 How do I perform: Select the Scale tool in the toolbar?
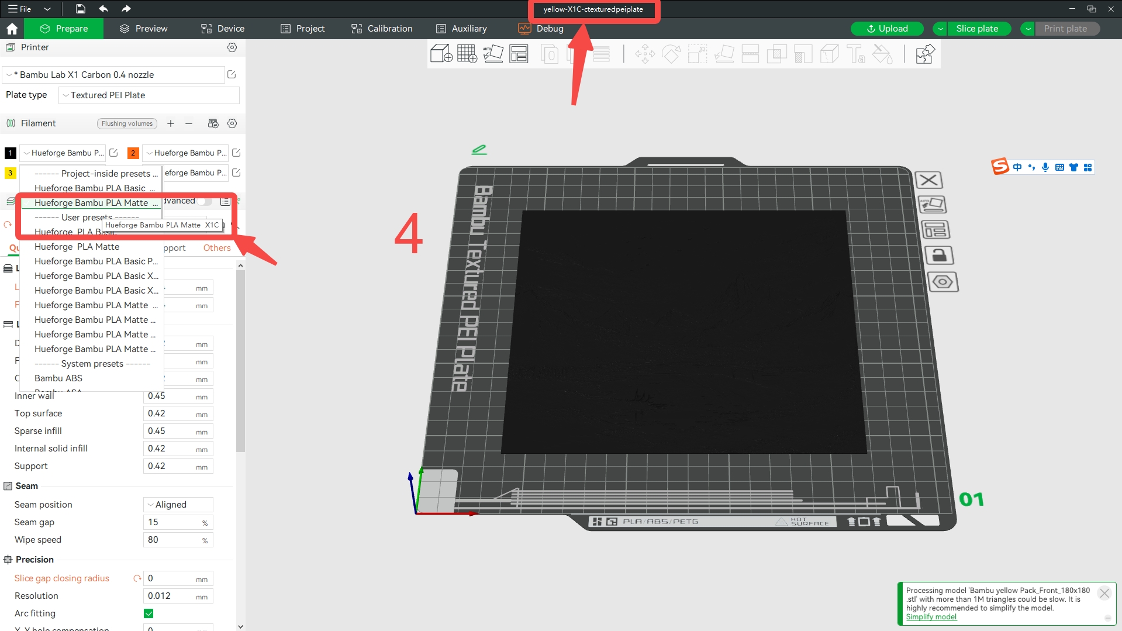(x=698, y=54)
